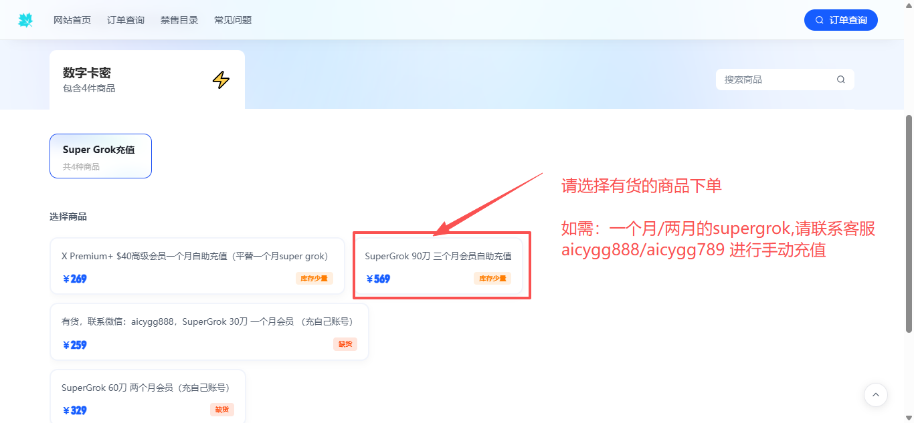Image resolution: width=914 pixels, height=423 pixels.
Task: Click the lightning bolt icon
Action: click(221, 80)
